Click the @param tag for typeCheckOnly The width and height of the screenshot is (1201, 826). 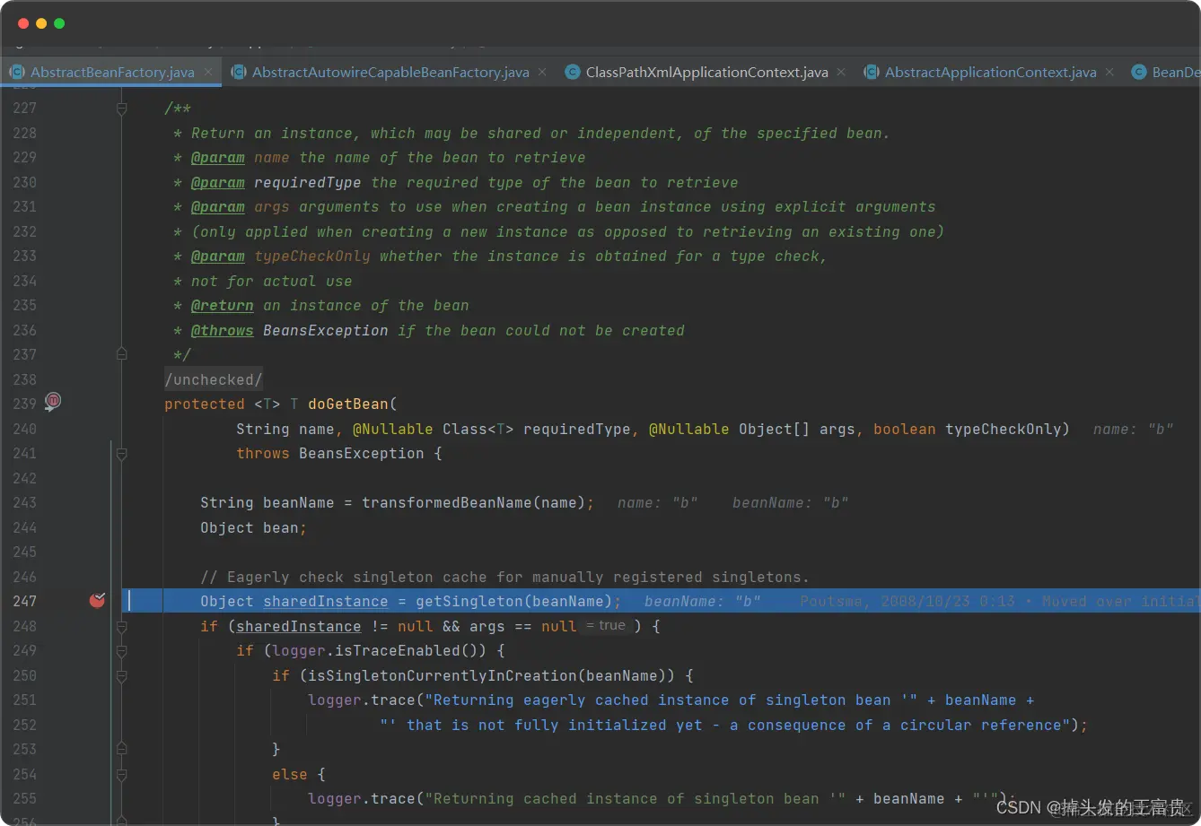(x=218, y=256)
